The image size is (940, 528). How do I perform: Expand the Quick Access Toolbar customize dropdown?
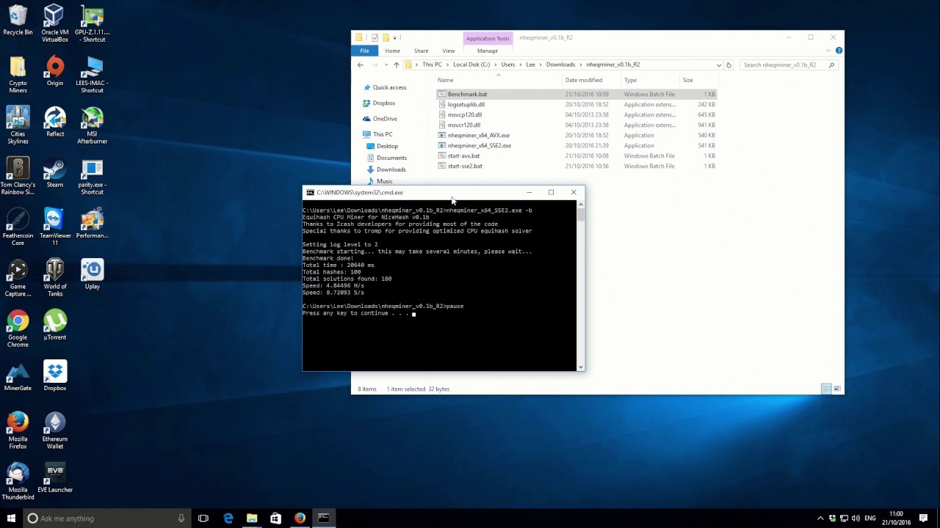click(394, 37)
